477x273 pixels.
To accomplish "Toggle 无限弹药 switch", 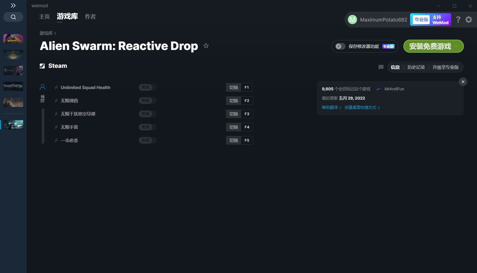I will [147, 101].
